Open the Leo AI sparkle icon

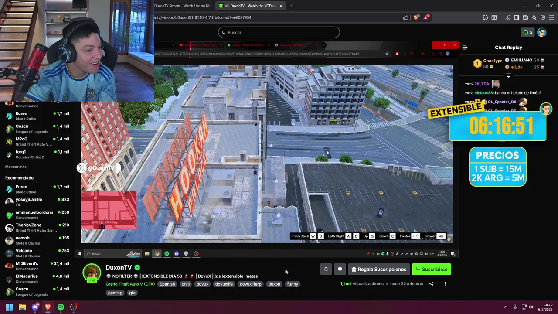(x=534, y=17)
